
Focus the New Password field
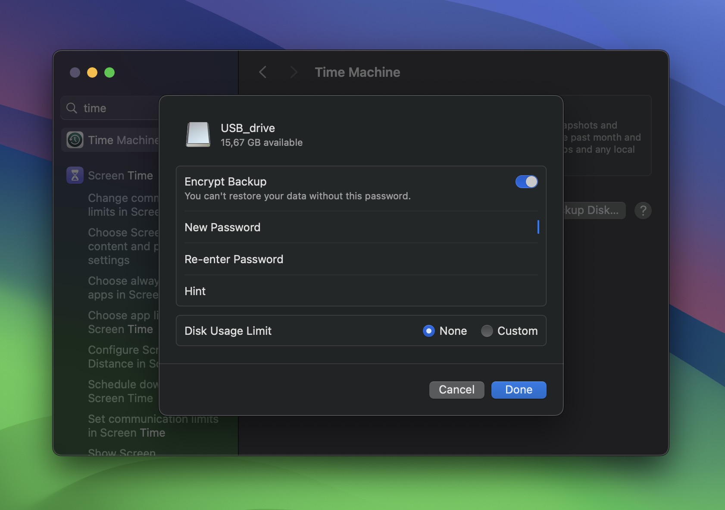[x=361, y=227]
